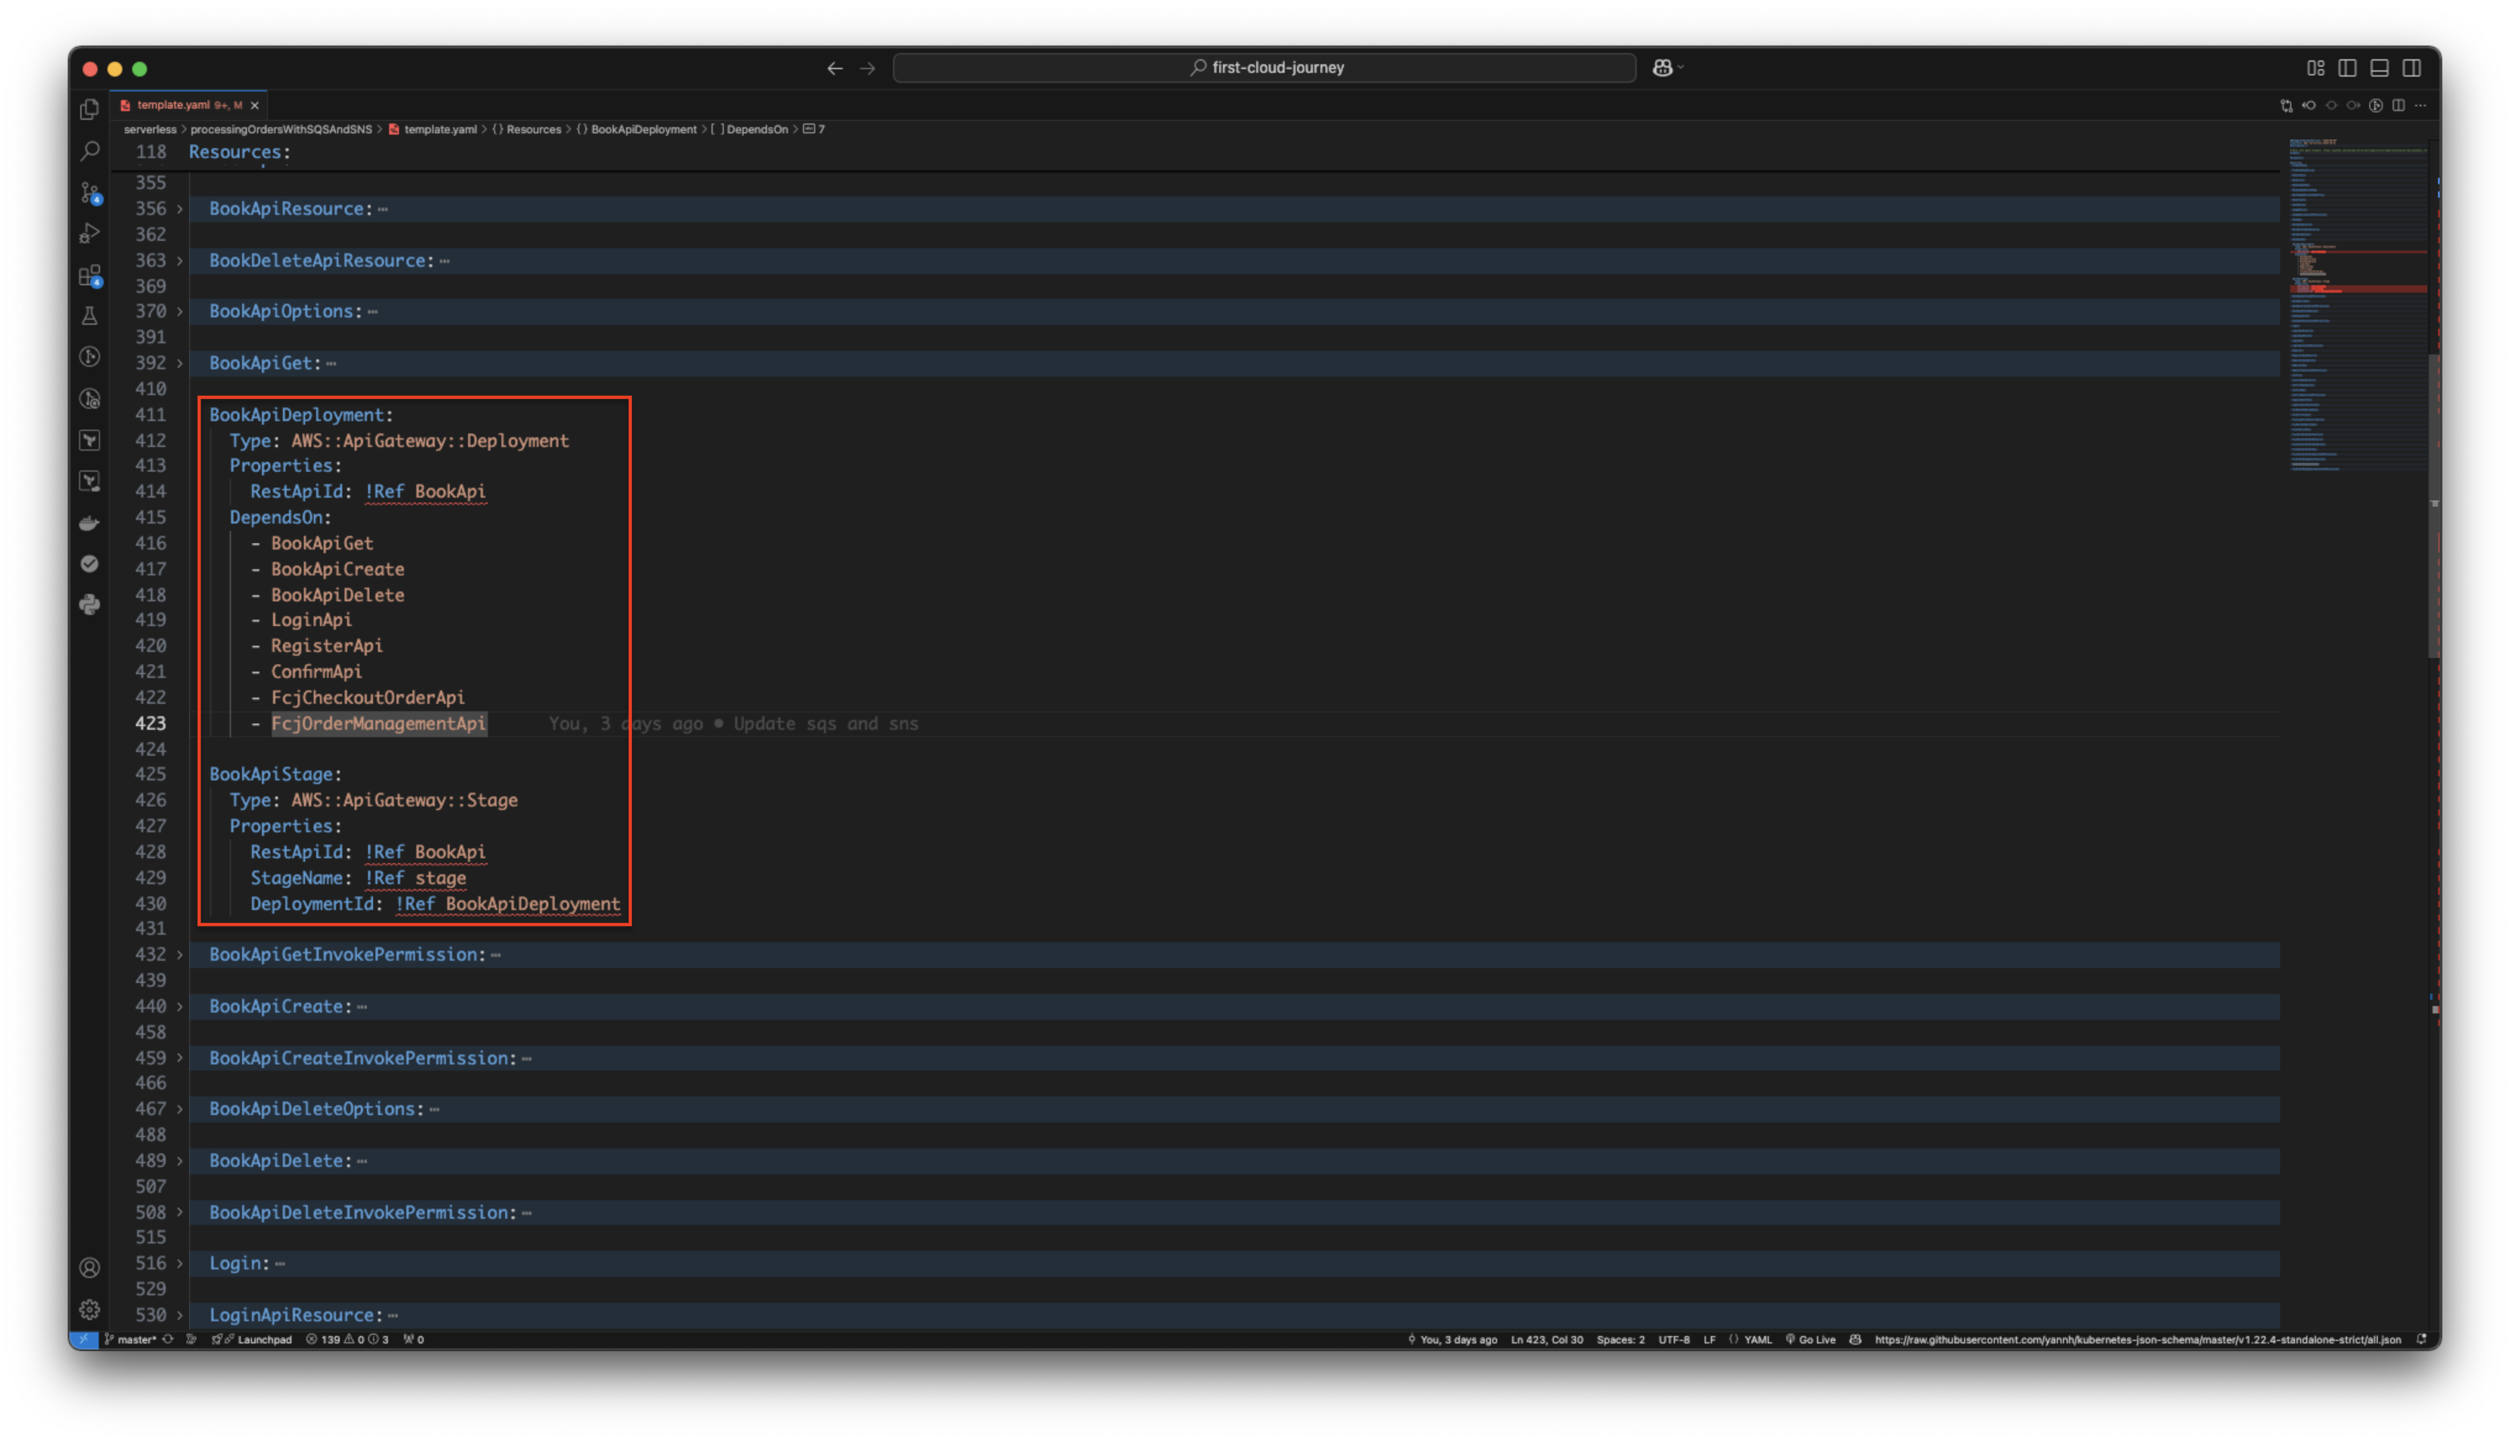The width and height of the screenshot is (2510, 1441).
Task: Click master branch in status bar
Action: click(x=131, y=1339)
